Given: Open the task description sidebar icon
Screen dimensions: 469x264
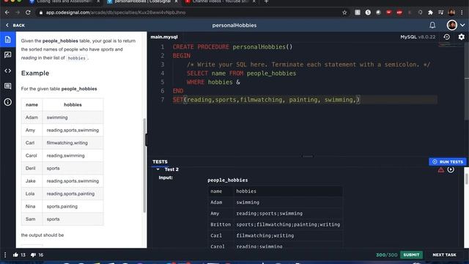Looking at the screenshot, I should click(x=8, y=40).
